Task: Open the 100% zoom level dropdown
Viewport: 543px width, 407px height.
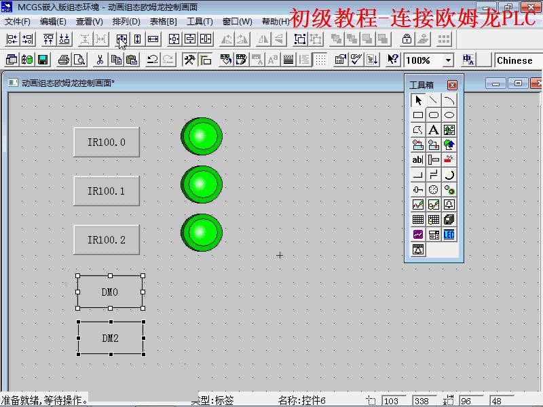Action: tap(449, 60)
